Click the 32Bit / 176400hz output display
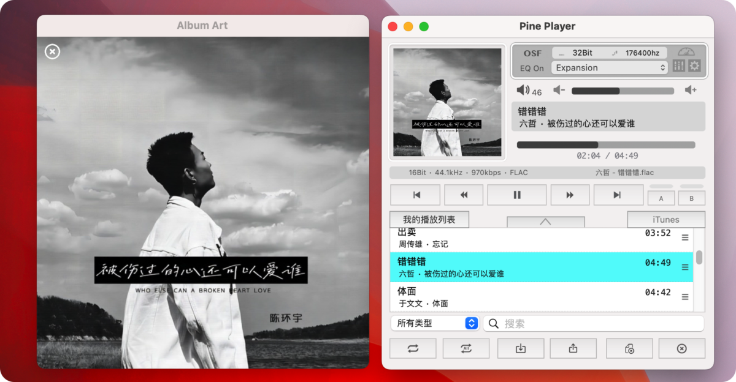Viewport: 736px width, 382px height. click(610, 53)
